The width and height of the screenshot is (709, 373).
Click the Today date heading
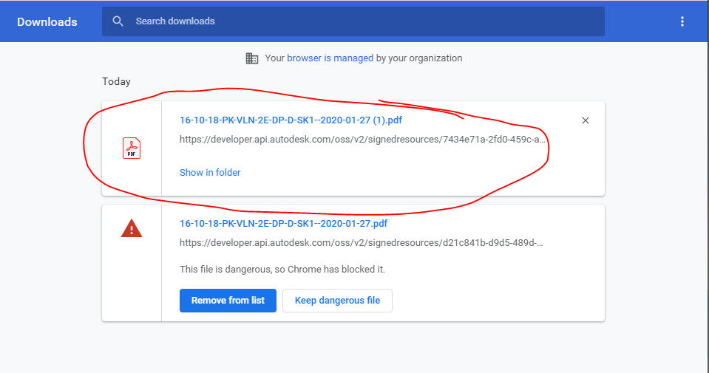116,81
